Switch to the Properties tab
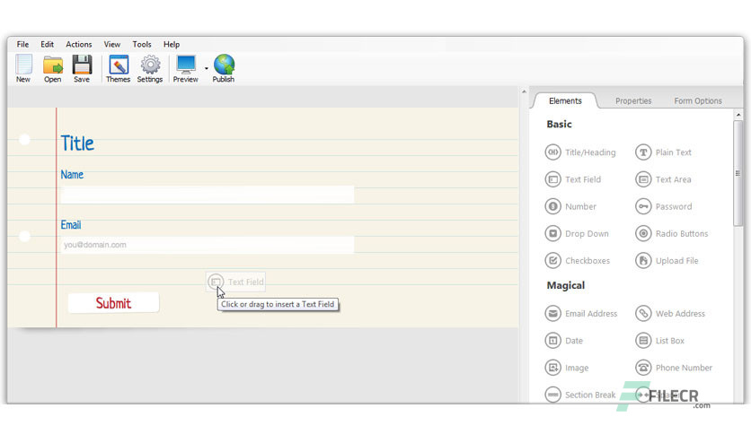Screen dimensions: 751x434 (633, 100)
